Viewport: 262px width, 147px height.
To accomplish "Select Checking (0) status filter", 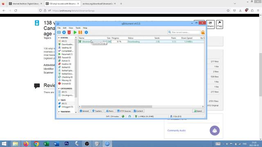I will (66, 77).
